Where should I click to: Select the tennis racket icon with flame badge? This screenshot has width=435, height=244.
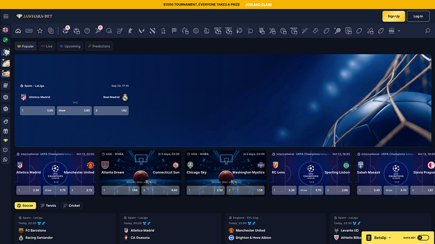(99, 30)
